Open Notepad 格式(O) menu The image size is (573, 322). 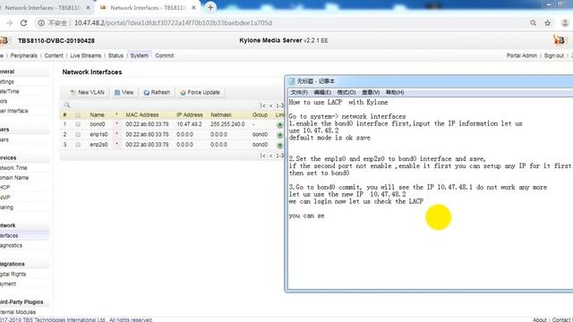346,92
